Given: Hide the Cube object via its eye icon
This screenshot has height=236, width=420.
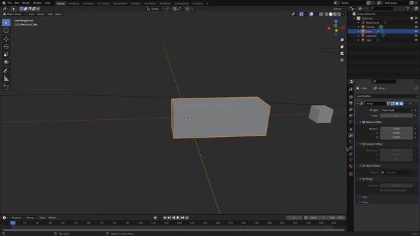Looking at the screenshot, I should pyautogui.click(x=416, y=31).
